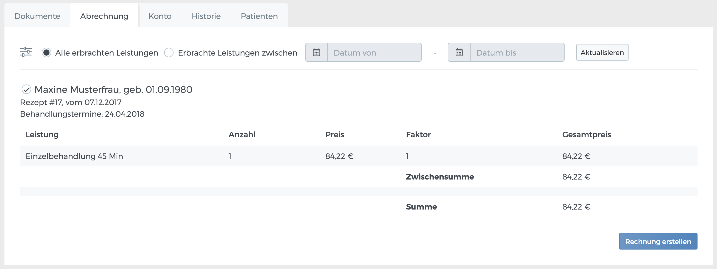Open the Konto tab

[x=160, y=16]
